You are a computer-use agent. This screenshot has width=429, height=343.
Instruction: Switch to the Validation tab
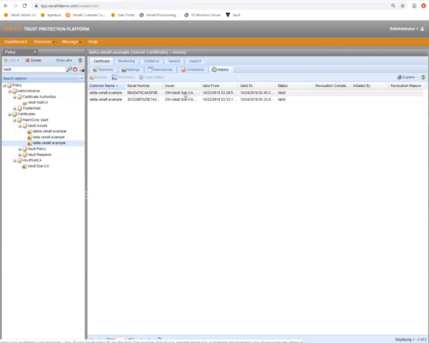pos(152,61)
